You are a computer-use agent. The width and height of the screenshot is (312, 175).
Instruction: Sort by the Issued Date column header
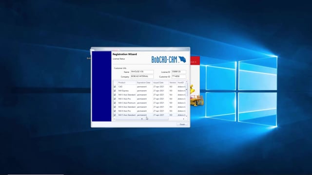pos(160,83)
